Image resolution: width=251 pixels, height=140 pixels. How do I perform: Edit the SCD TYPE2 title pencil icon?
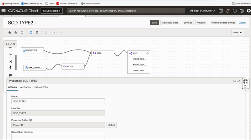(36, 23)
